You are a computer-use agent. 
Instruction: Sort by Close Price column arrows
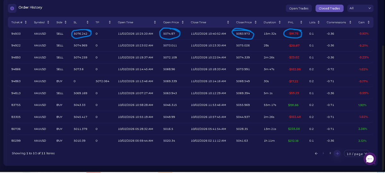coord(256,22)
